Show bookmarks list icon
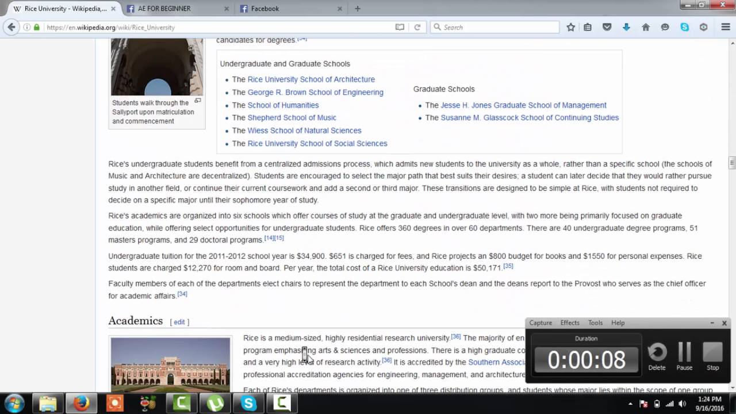Image resolution: width=736 pixels, height=414 pixels. tap(588, 27)
